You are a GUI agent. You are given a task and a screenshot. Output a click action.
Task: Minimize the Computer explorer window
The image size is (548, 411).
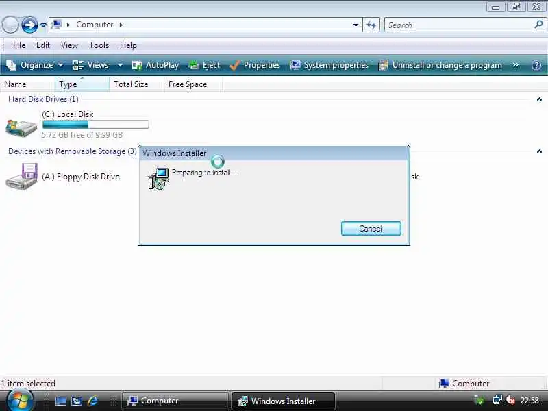(x=495, y=7)
